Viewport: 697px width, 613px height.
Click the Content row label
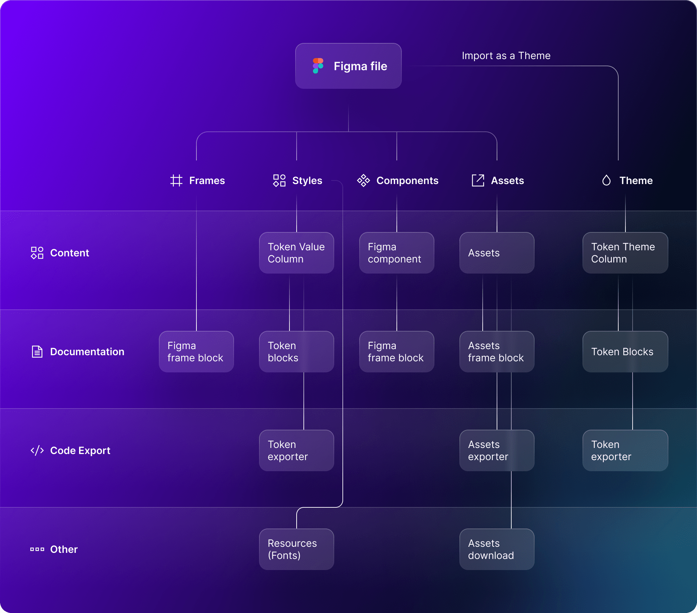70,253
